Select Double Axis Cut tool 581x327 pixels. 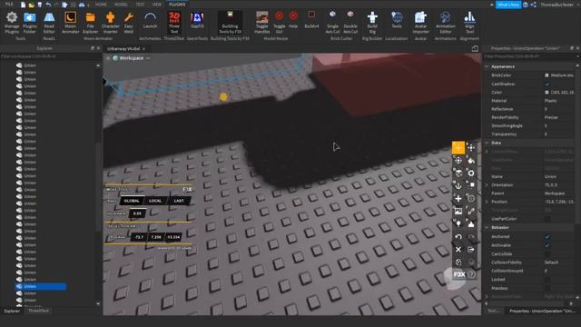tap(350, 23)
